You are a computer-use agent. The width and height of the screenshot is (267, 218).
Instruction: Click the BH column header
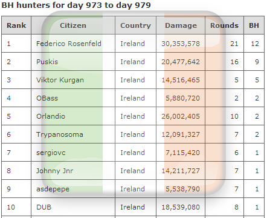point(254,25)
